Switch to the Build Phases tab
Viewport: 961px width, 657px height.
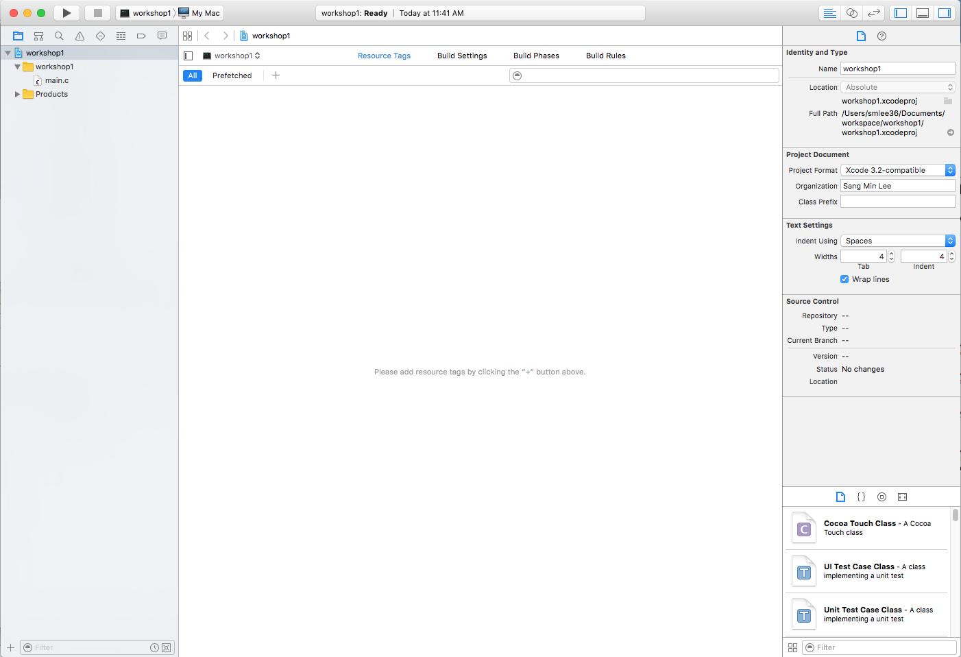pyautogui.click(x=536, y=56)
